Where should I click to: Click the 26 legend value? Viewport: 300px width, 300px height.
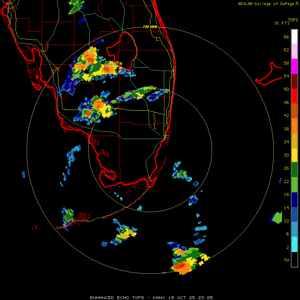(286, 168)
